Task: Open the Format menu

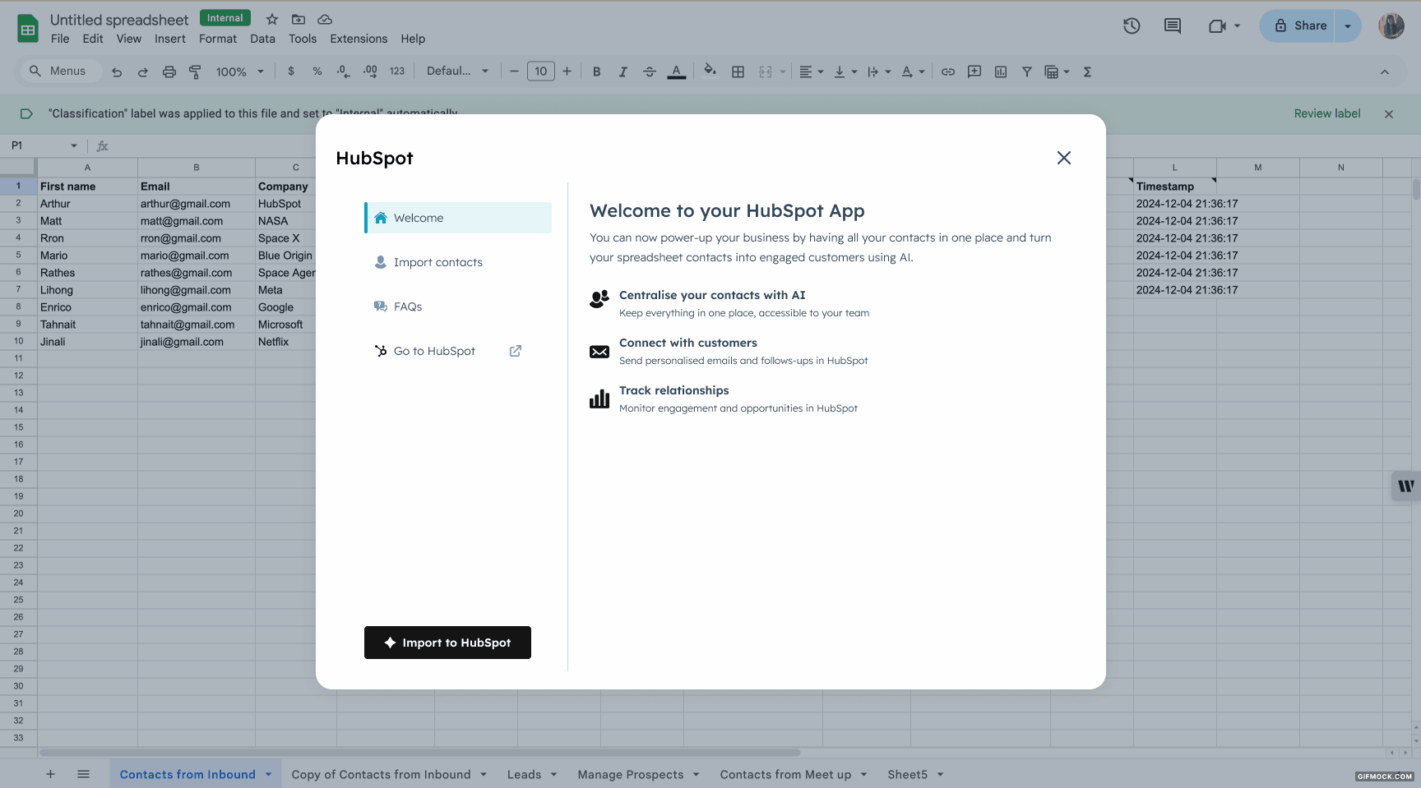Action: [x=218, y=39]
